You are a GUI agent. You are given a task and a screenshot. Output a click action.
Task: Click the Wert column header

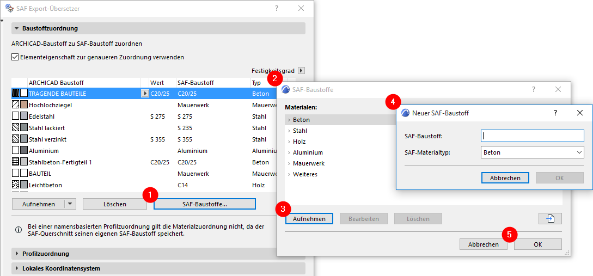coord(163,82)
